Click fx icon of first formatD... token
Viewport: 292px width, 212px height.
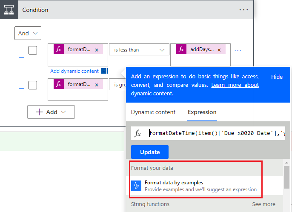tap(59, 49)
